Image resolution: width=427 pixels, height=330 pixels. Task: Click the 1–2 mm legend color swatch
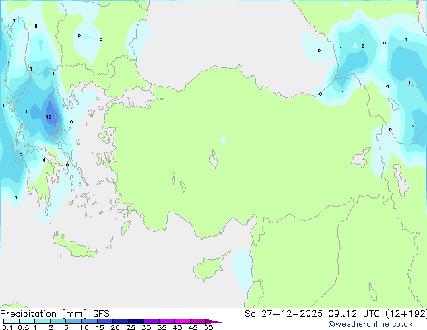click(42, 321)
